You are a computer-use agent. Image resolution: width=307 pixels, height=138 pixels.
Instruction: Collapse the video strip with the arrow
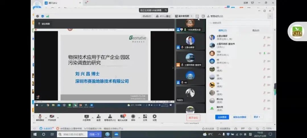point(173,68)
